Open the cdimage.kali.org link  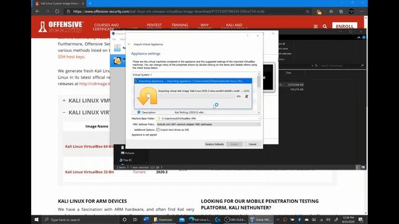point(95,84)
